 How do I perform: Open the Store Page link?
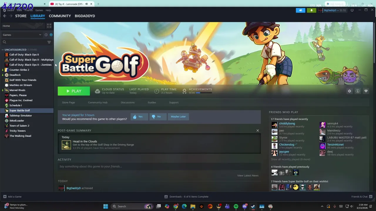tap(68, 103)
